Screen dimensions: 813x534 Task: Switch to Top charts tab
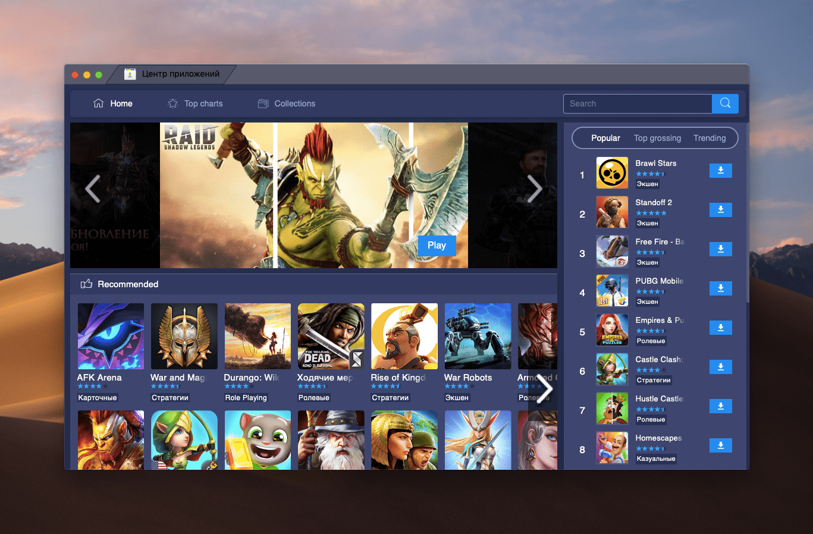point(195,103)
